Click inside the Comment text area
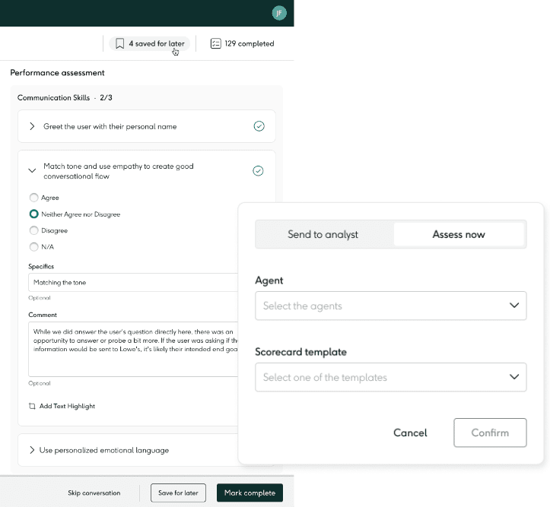Screen dimensions: 550x507 (133, 348)
